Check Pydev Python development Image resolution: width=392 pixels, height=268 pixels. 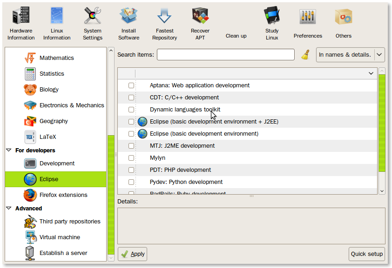[131, 182]
